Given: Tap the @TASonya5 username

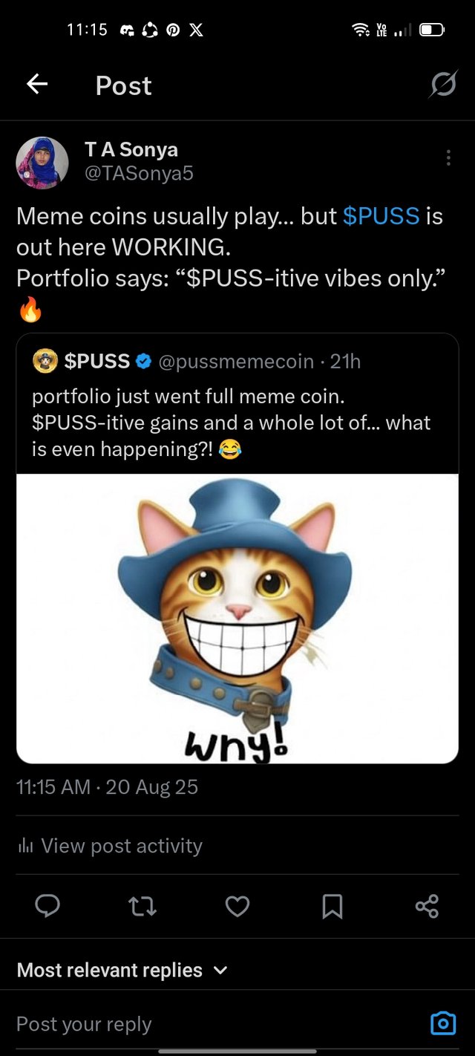Looking at the screenshot, I should click(139, 173).
